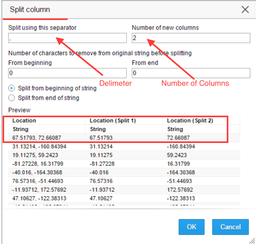Select preview row 67.51793, 72.66087
256x244 pixels.
pyautogui.click(x=124, y=138)
